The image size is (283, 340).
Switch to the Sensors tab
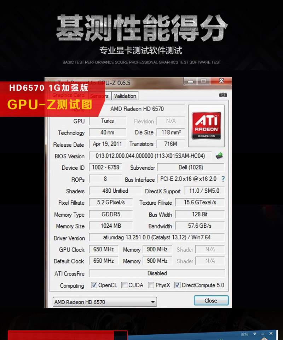click(x=99, y=96)
